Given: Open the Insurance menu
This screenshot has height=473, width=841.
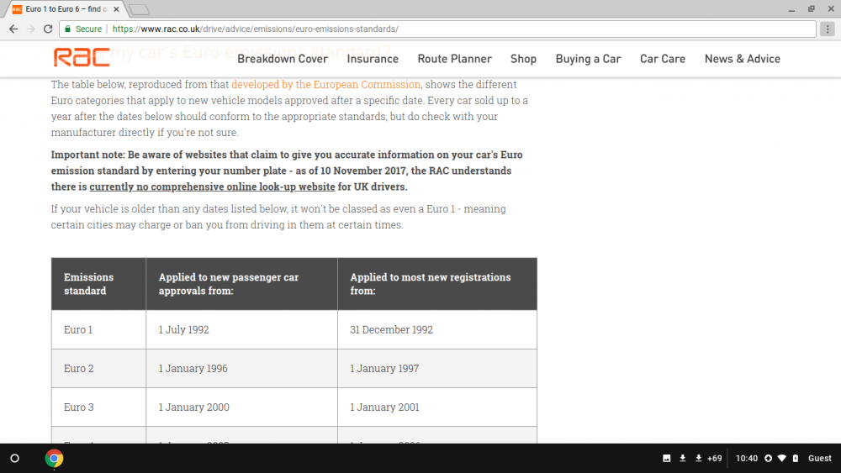Looking at the screenshot, I should [373, 59].
